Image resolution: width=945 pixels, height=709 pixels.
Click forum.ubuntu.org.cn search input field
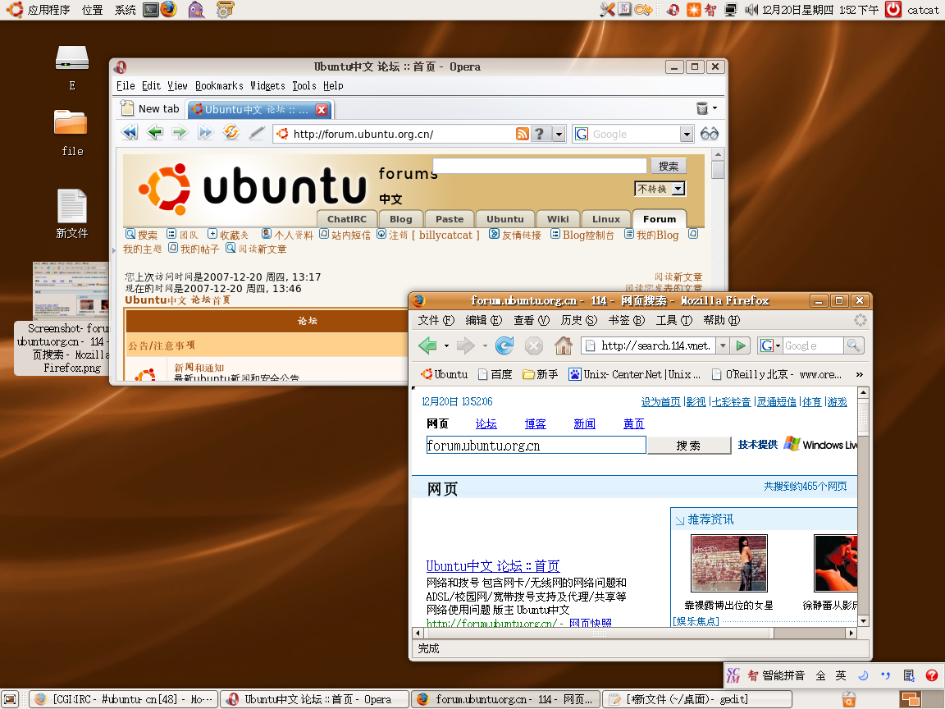click(536, 446)
